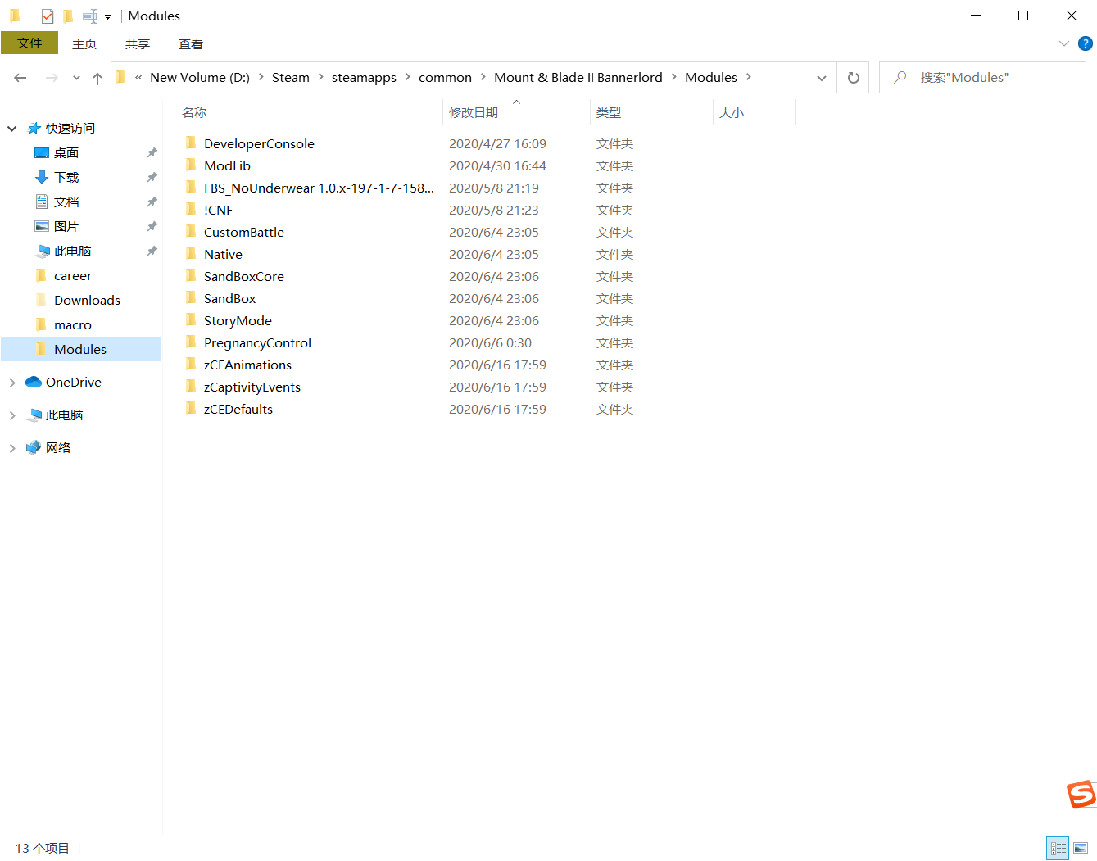The width and height of the screenshot is (1097, 861).
Task: Click the Sogou input method icon
Action: click(1081, 794)
